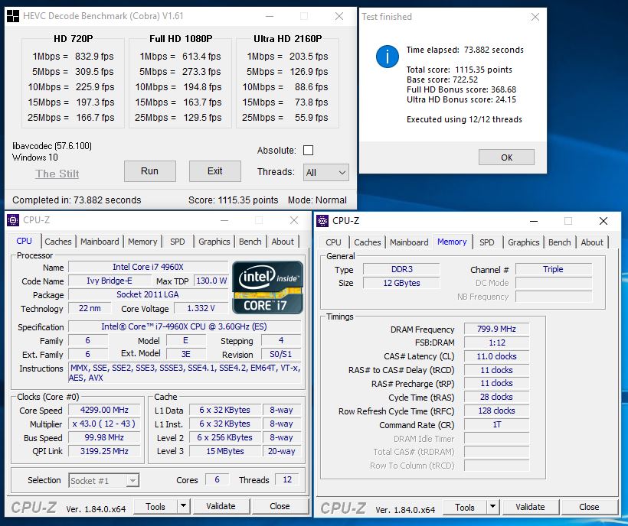Open Graphics tab in right CPU-Z window
The image size is (628, 526).
(524, 242)
